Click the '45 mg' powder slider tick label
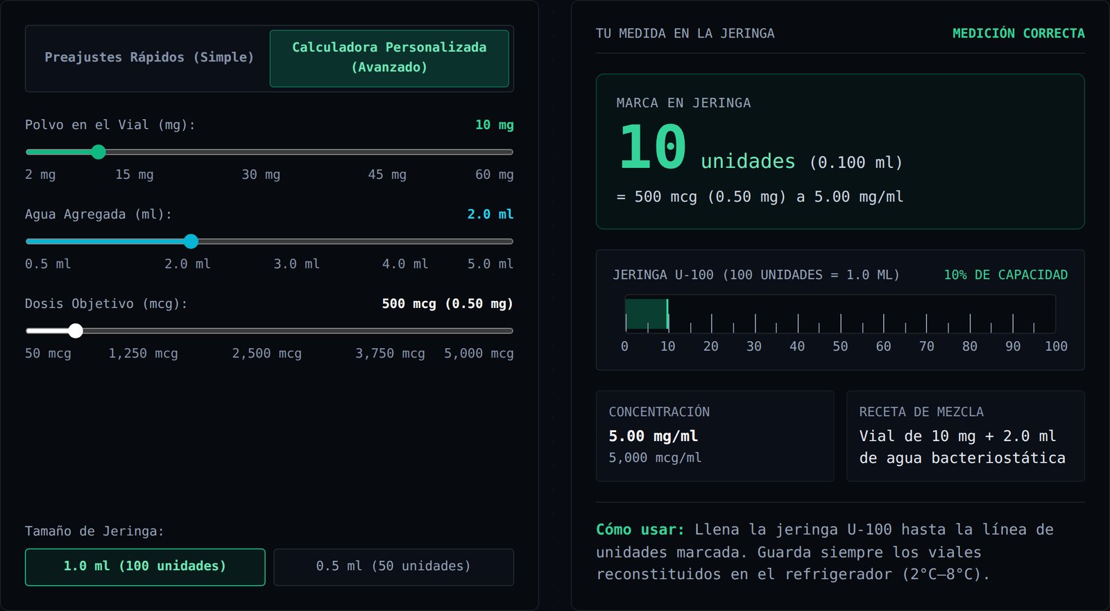This screenshot has width=1110, height=611. (x=387, y=175)
